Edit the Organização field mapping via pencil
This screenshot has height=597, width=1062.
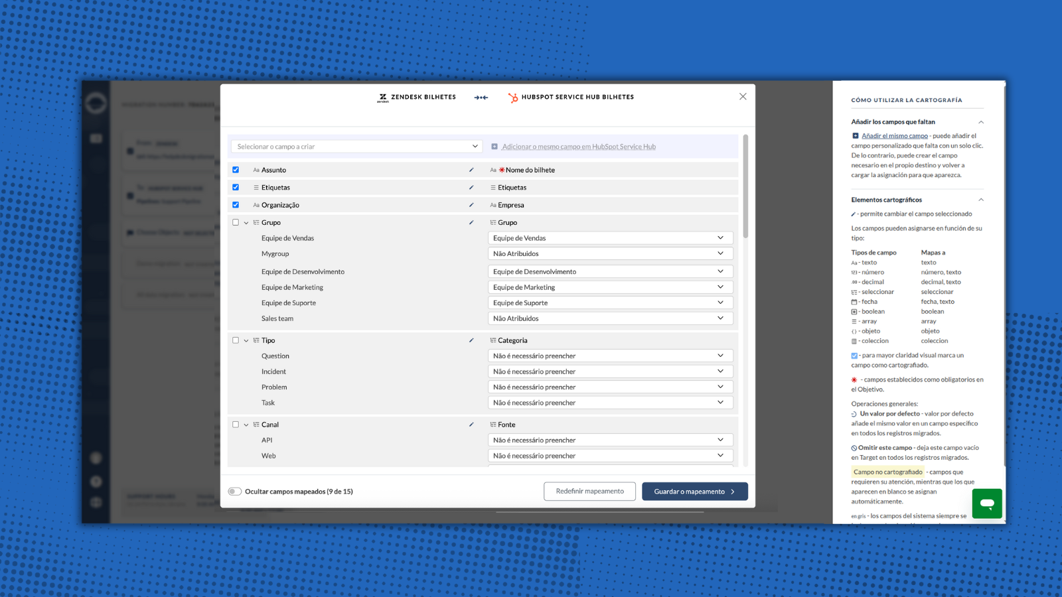471,205
